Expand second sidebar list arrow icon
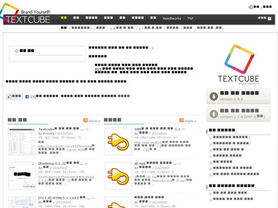The height and width of the screenshot is (208, 278). (211, 144)
